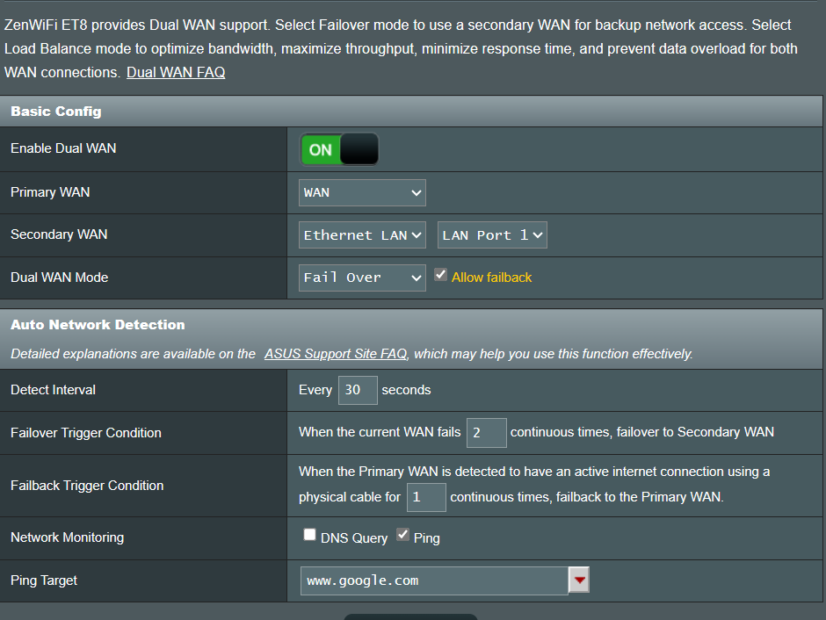This screenshot has width=826, height=620.
Task: Expand the Fail Over mode dropdown
Action: point(362,278)
